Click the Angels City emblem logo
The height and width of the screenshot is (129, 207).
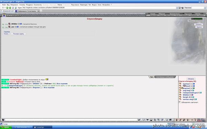point(4,15)
